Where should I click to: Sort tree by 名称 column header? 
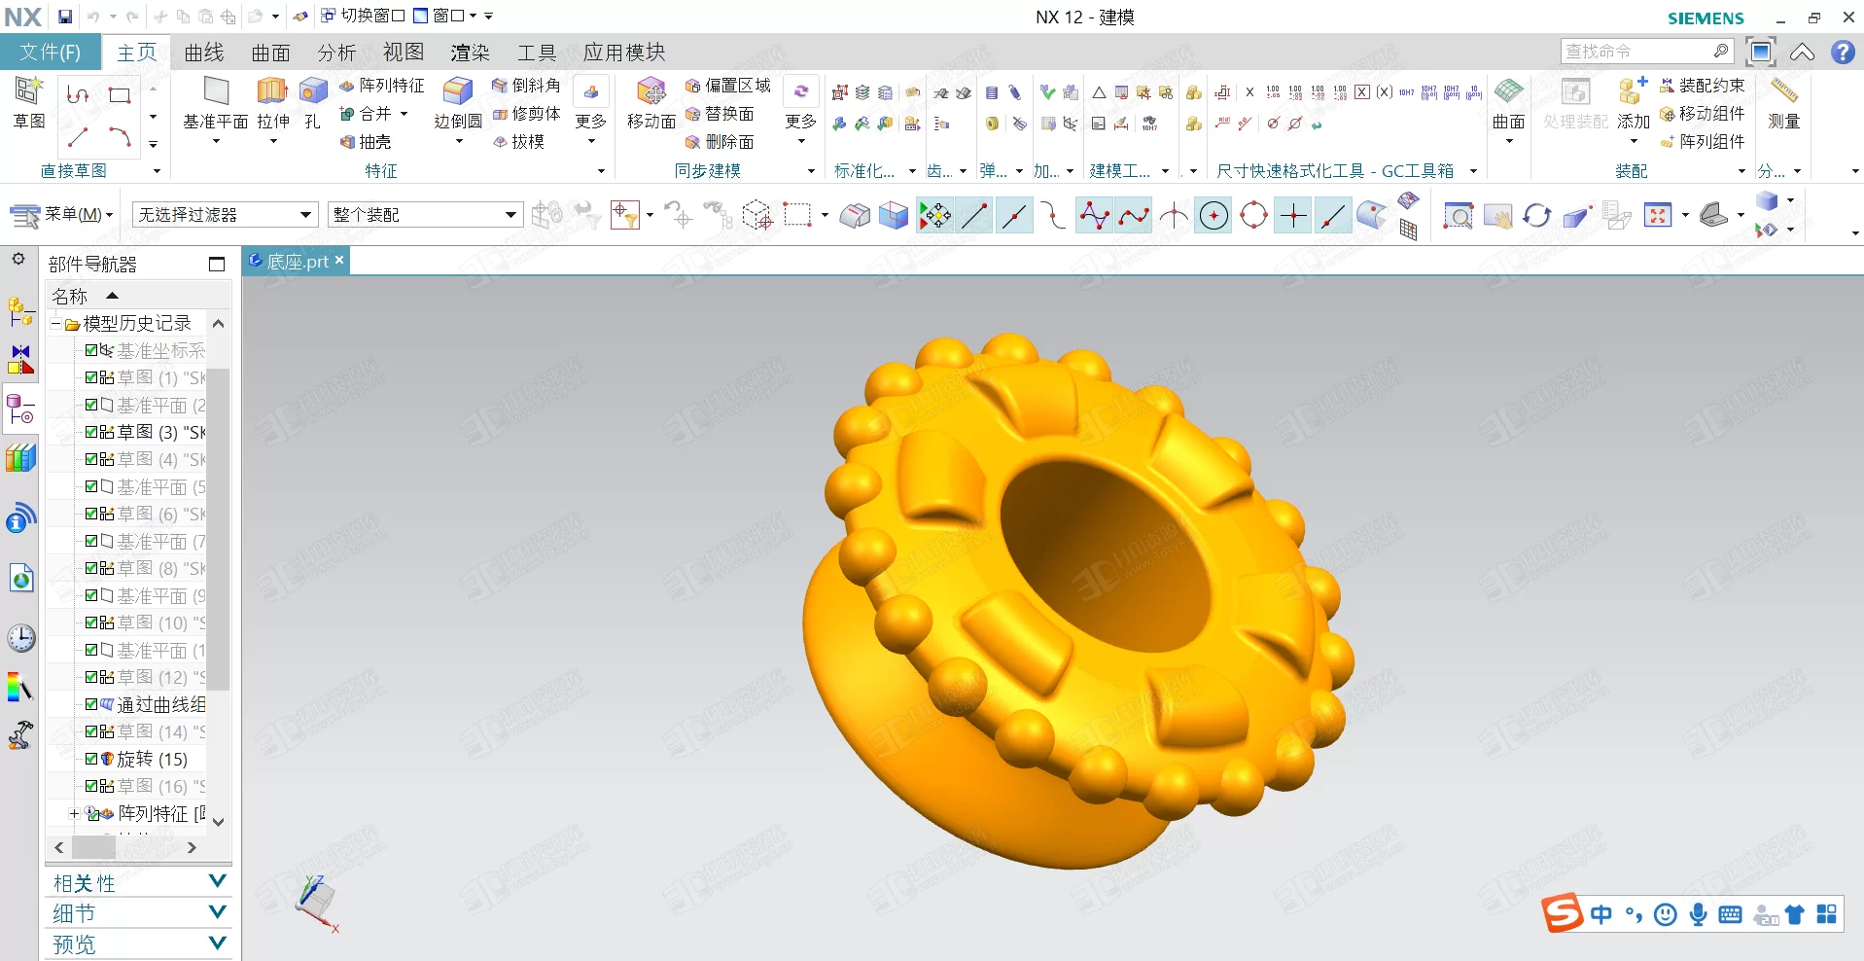(138, 296)
